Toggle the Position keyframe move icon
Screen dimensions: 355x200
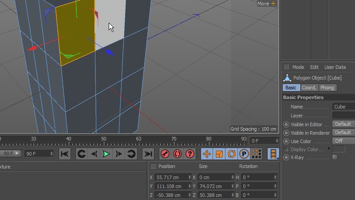(x=206, y=154)
